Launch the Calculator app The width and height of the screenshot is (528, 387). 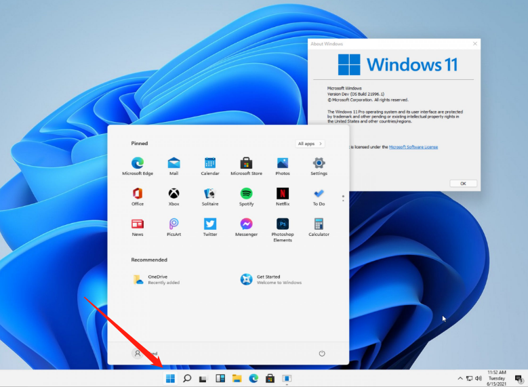tap(319, 227)
